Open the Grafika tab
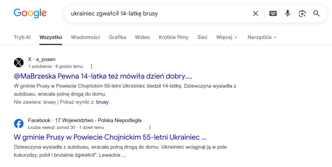Viewport: 332px width, 167px height. point(117,37)
